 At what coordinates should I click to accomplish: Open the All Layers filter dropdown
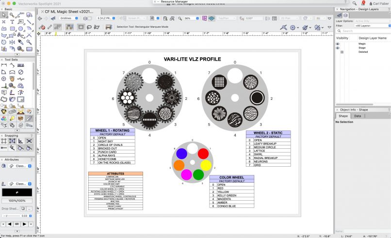point(372,25)
